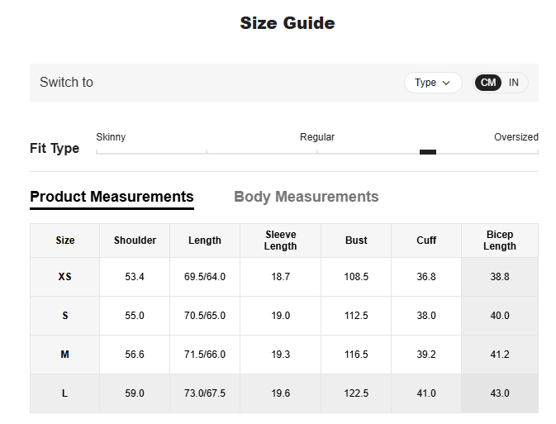
Task: Click the Bicep Length column header
Action: [500, 241]
